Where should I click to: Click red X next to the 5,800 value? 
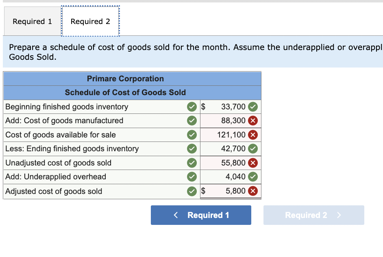coord(253,191)
